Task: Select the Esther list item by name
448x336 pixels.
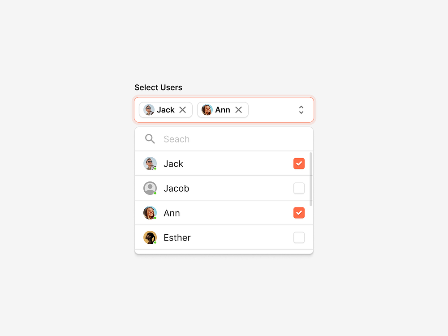Action: point(177,238)
